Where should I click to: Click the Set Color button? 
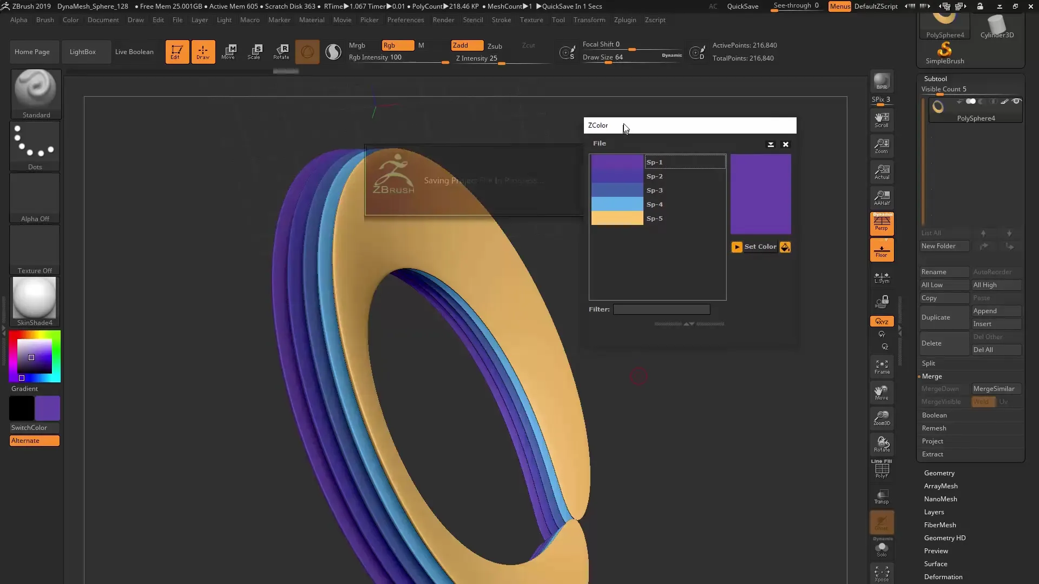pyautogui.click(x=760, y=247)
